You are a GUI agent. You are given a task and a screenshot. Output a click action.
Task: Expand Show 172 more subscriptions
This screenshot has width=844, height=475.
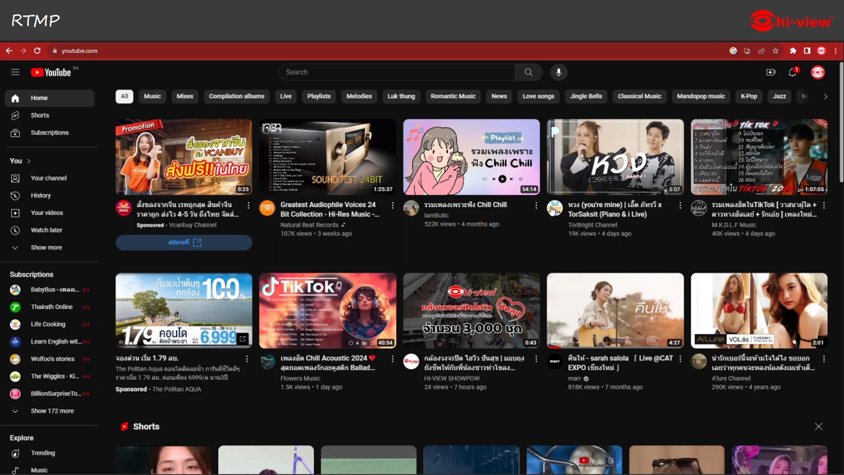point(52,411)
